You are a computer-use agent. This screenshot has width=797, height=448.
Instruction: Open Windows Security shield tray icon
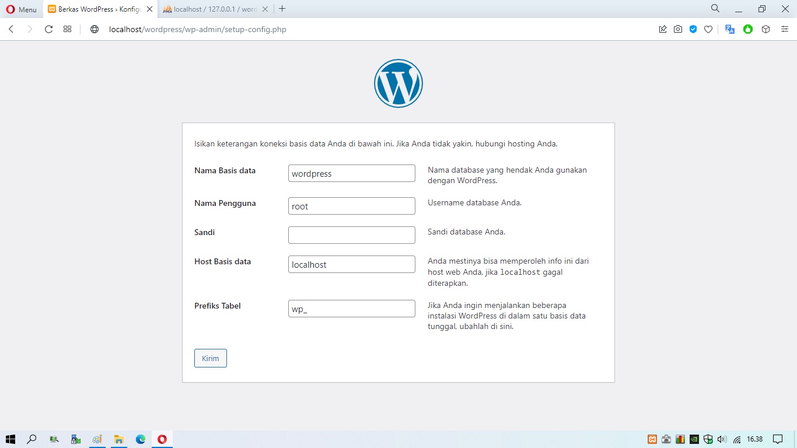click(x=708, y=439)
